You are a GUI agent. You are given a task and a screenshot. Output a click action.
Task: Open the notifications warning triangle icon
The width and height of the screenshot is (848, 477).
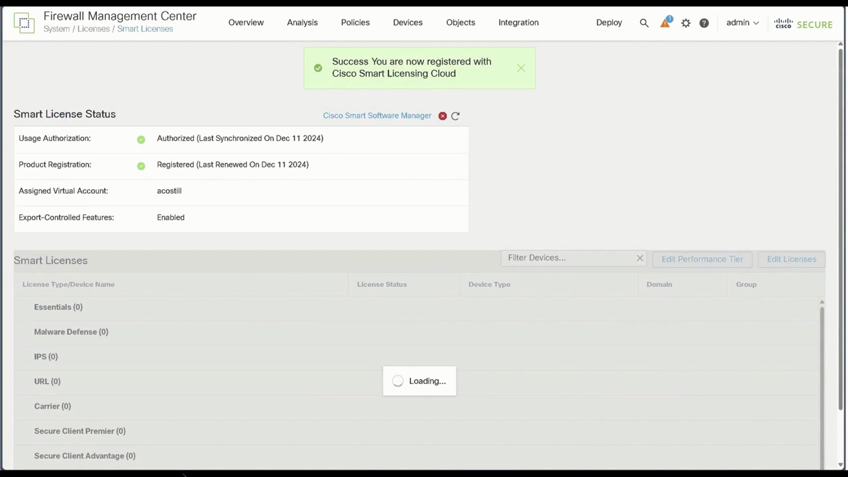(x=666, y=23)
